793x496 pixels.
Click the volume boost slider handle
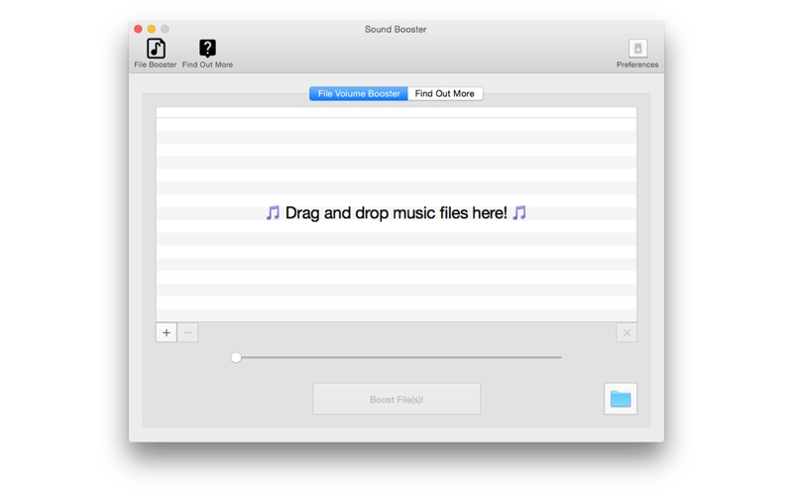click(236, 357)
